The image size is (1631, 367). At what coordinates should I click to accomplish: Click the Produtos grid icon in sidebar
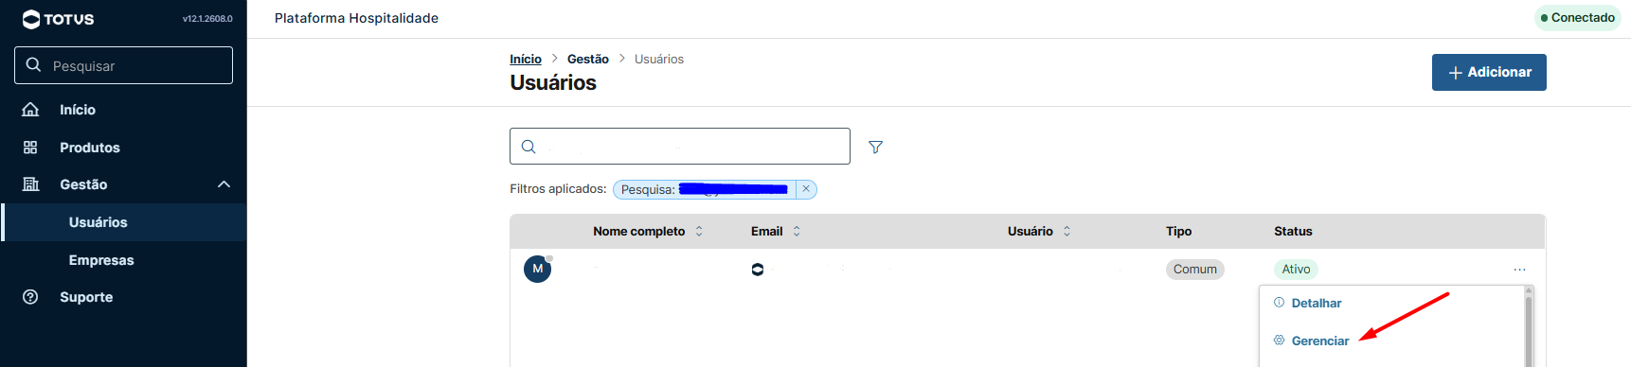tap(30, 148)
